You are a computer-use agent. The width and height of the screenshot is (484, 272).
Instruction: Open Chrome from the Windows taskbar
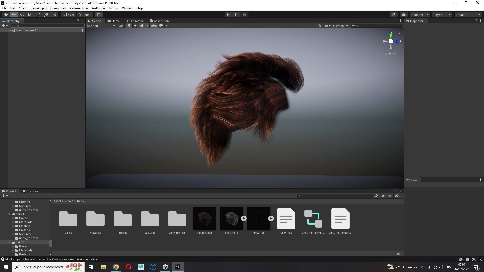point(116,267)
